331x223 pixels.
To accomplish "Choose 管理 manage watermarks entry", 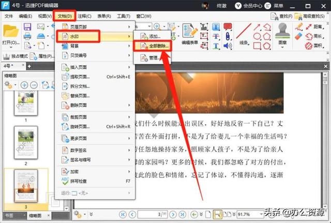I will (153, 57).
